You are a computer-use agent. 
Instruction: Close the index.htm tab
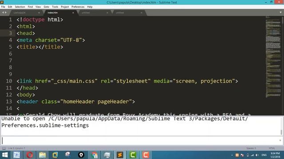coord(73,13)
